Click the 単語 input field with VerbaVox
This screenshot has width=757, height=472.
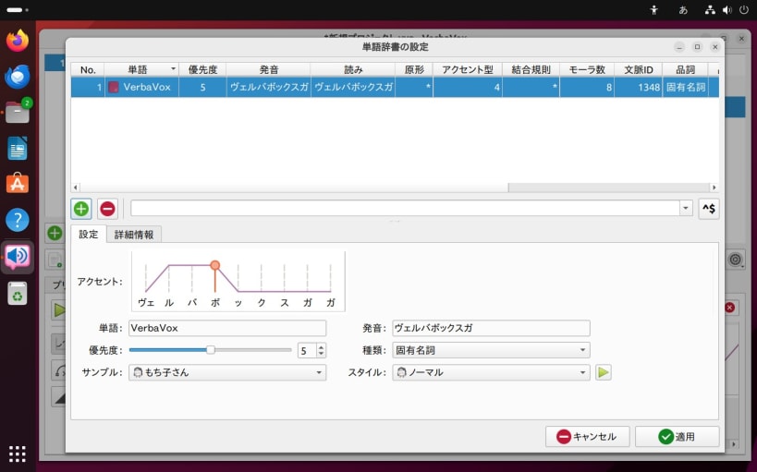click(227, 328)
